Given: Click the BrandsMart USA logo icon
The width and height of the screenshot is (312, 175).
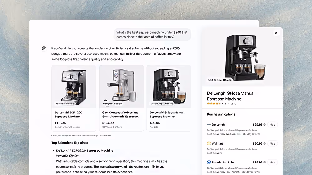Looking at the screenshot, I should click(209, 162).
